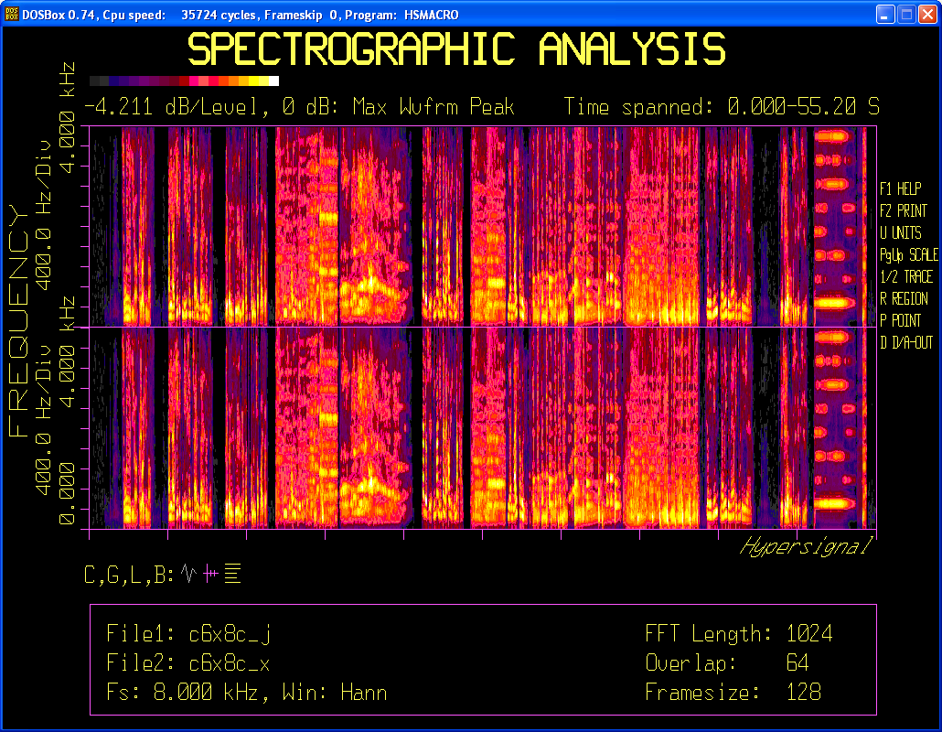Click PgUp SCALE option
The width and height of the screenshot is (942, 732).
coord(908,254)
